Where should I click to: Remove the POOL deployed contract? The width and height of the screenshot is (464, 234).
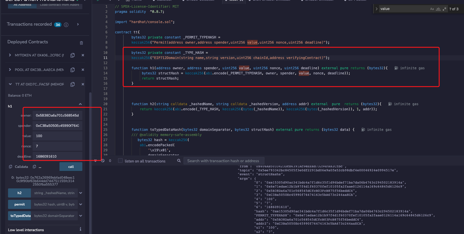coord(83,70)
